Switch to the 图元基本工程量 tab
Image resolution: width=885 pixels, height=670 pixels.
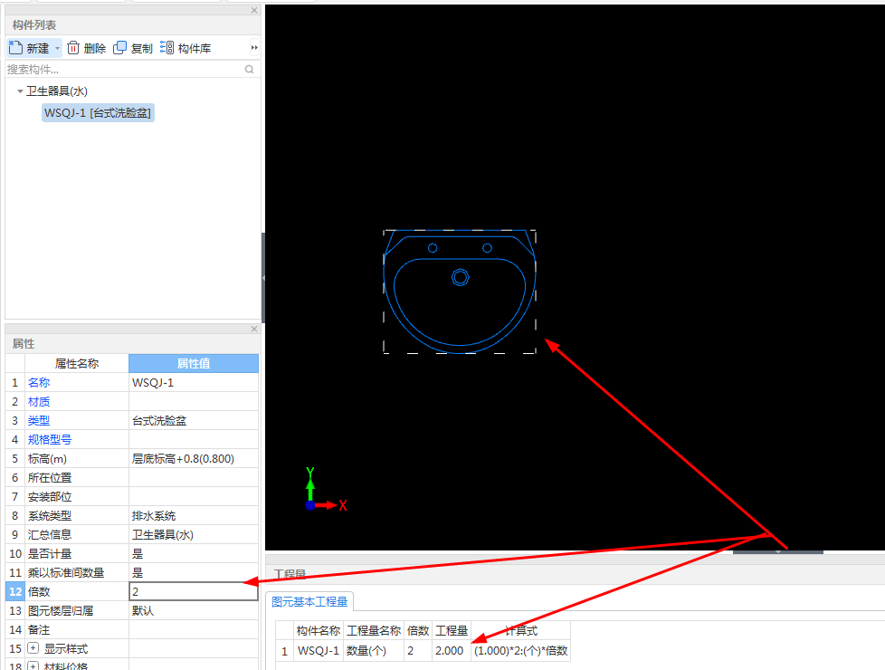coord(309,602)
